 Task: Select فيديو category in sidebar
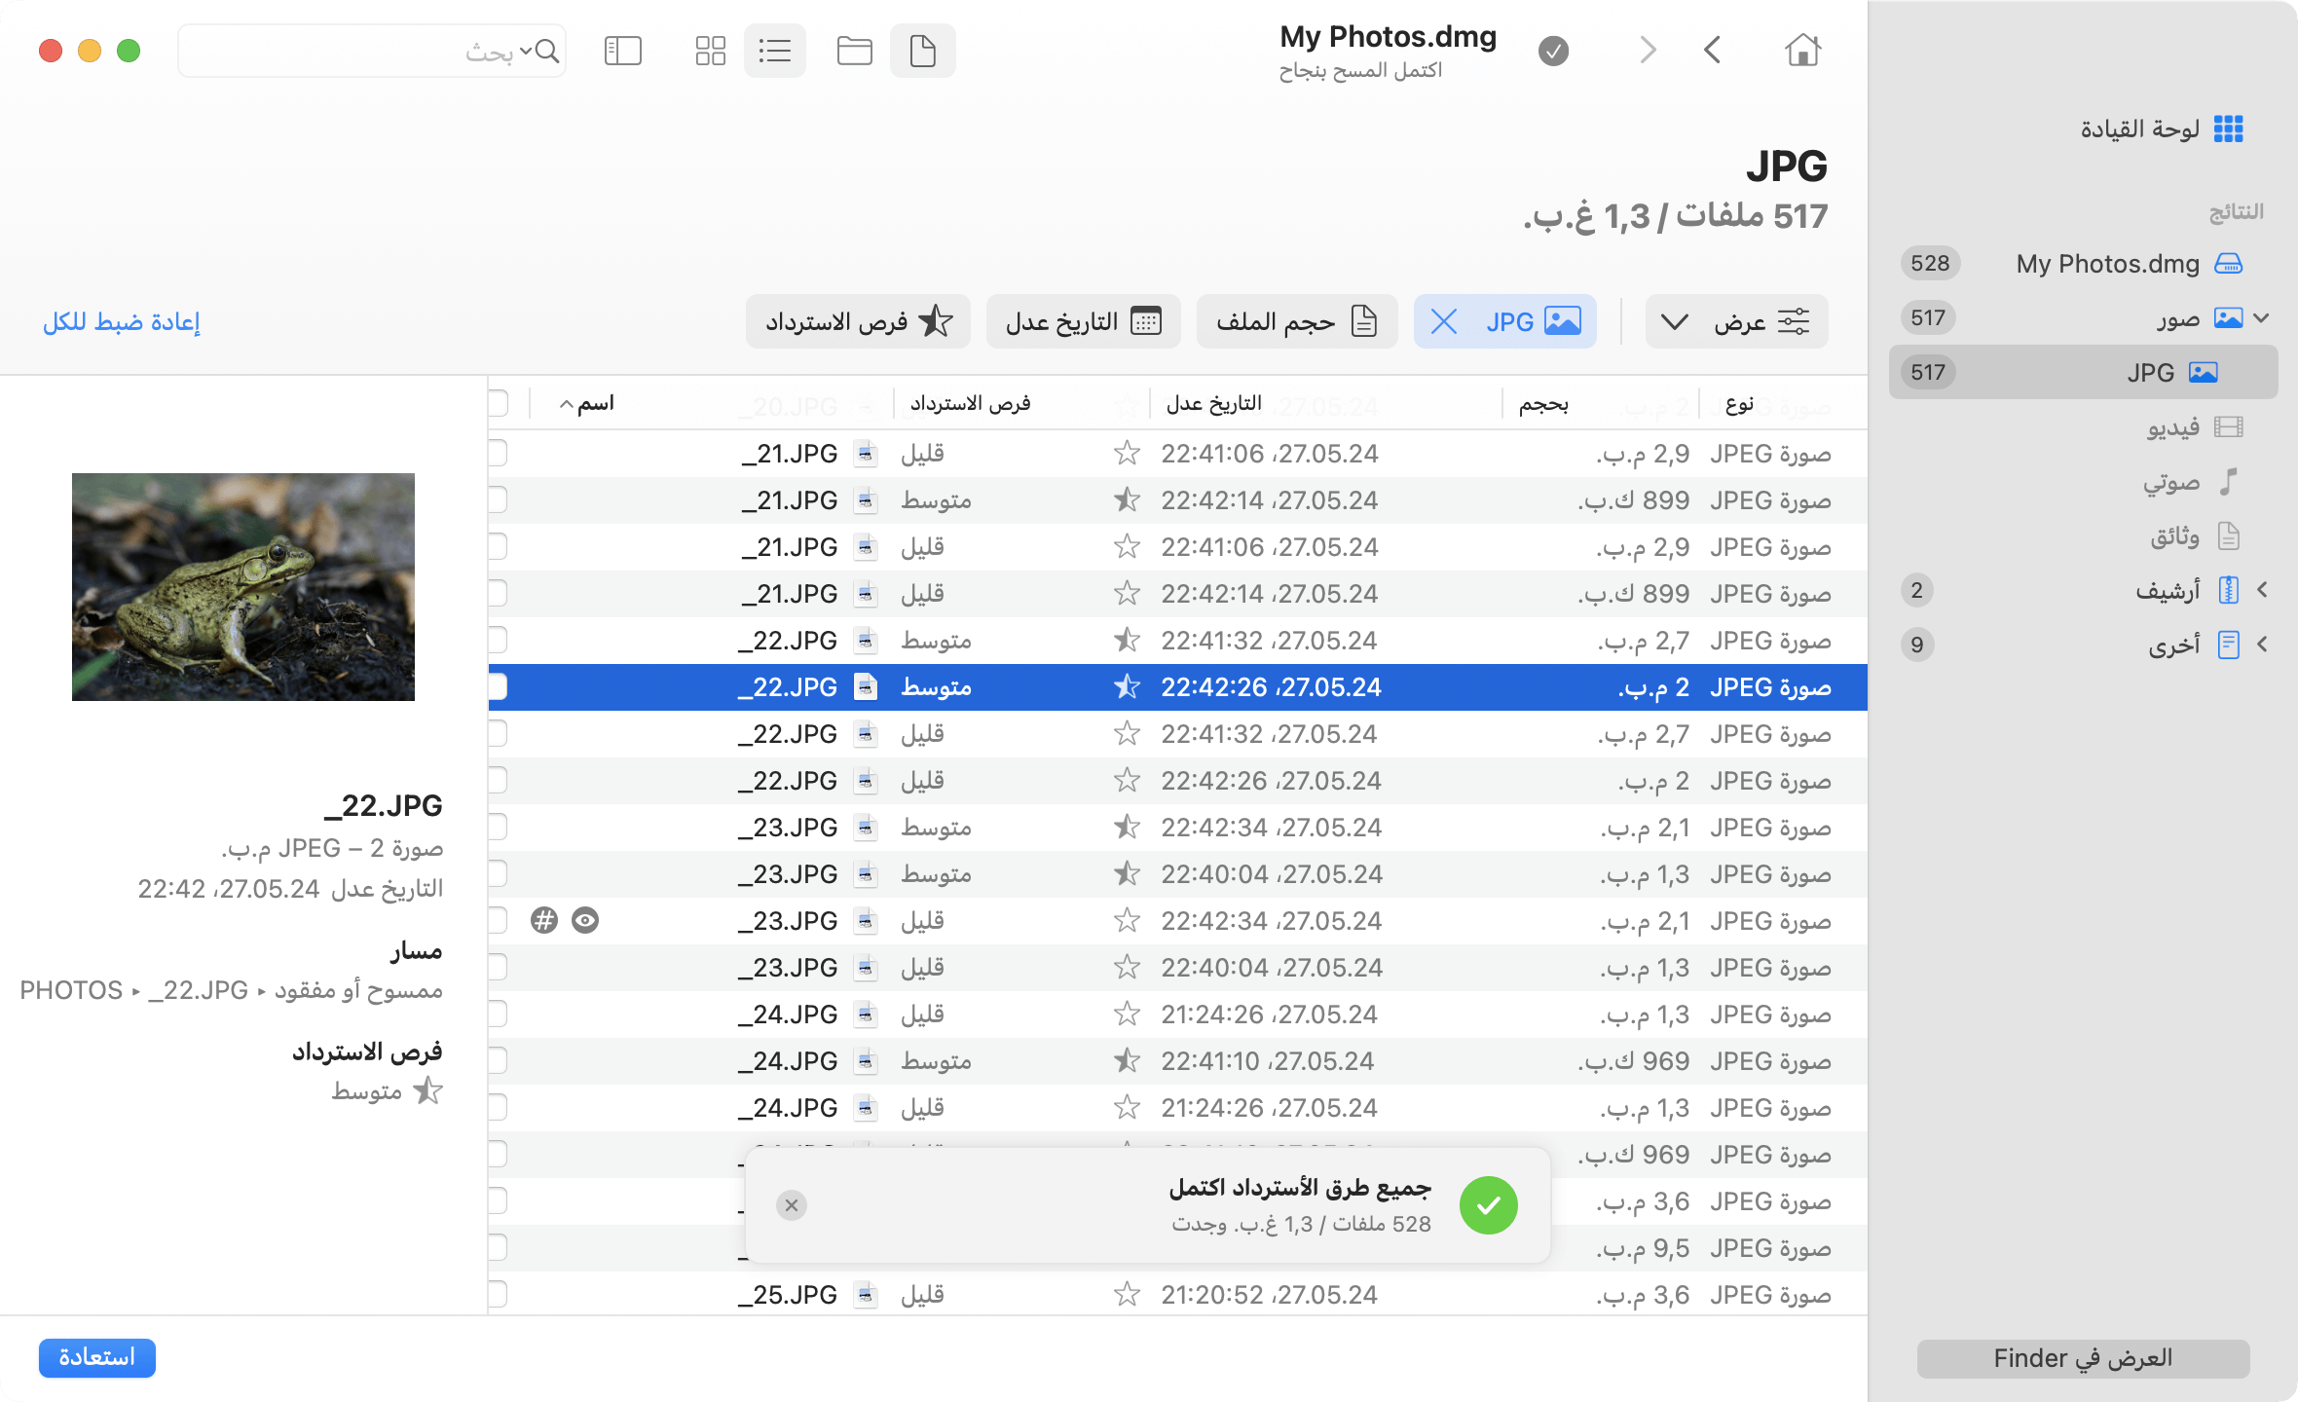pos(2084,426)
